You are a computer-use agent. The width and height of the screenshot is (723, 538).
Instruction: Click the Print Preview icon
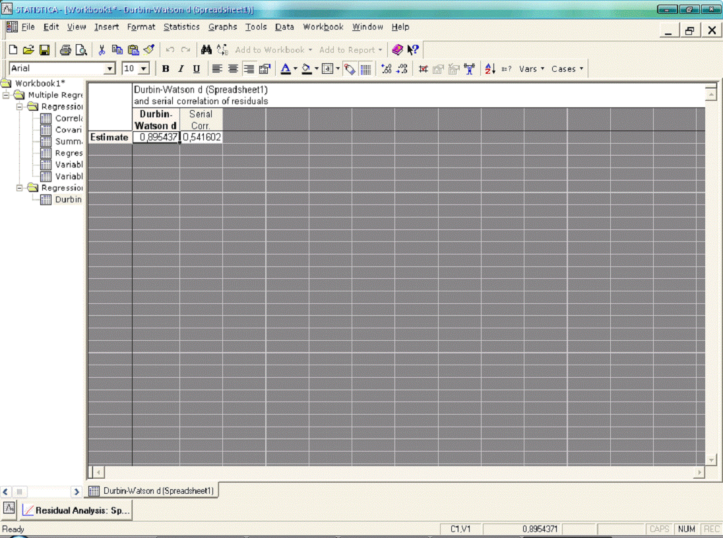tap(81, 50)
